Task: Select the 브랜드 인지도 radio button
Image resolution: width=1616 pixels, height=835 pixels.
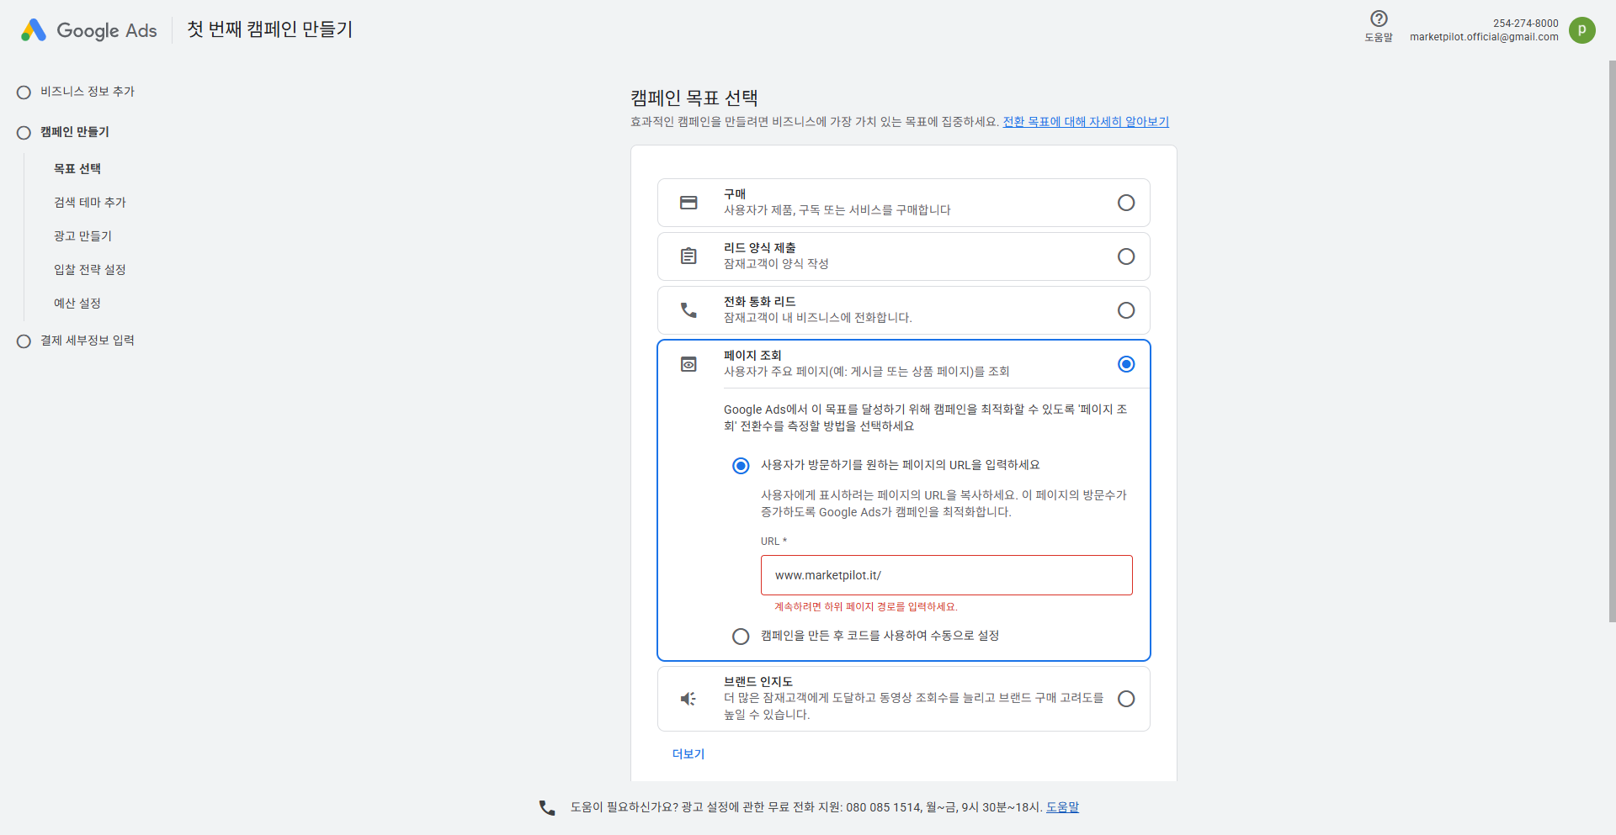Action: (x=1126, y=699)
